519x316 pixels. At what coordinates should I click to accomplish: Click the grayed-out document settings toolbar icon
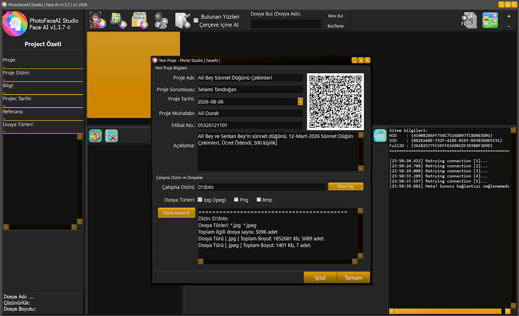coord(183,20)
